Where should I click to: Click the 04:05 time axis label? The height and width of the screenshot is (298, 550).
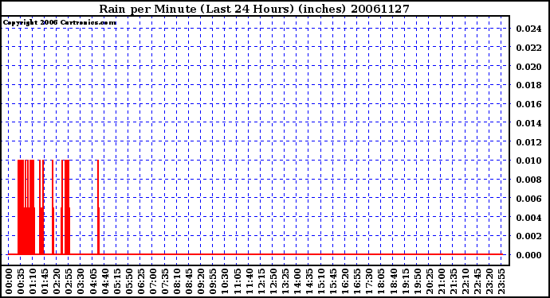pos(92,281)
